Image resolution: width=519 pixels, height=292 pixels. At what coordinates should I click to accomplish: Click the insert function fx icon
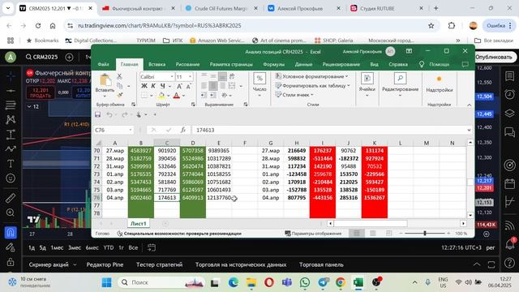(183, 130)
